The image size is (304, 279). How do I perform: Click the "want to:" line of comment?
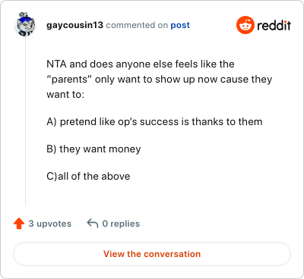coord(65,95)
